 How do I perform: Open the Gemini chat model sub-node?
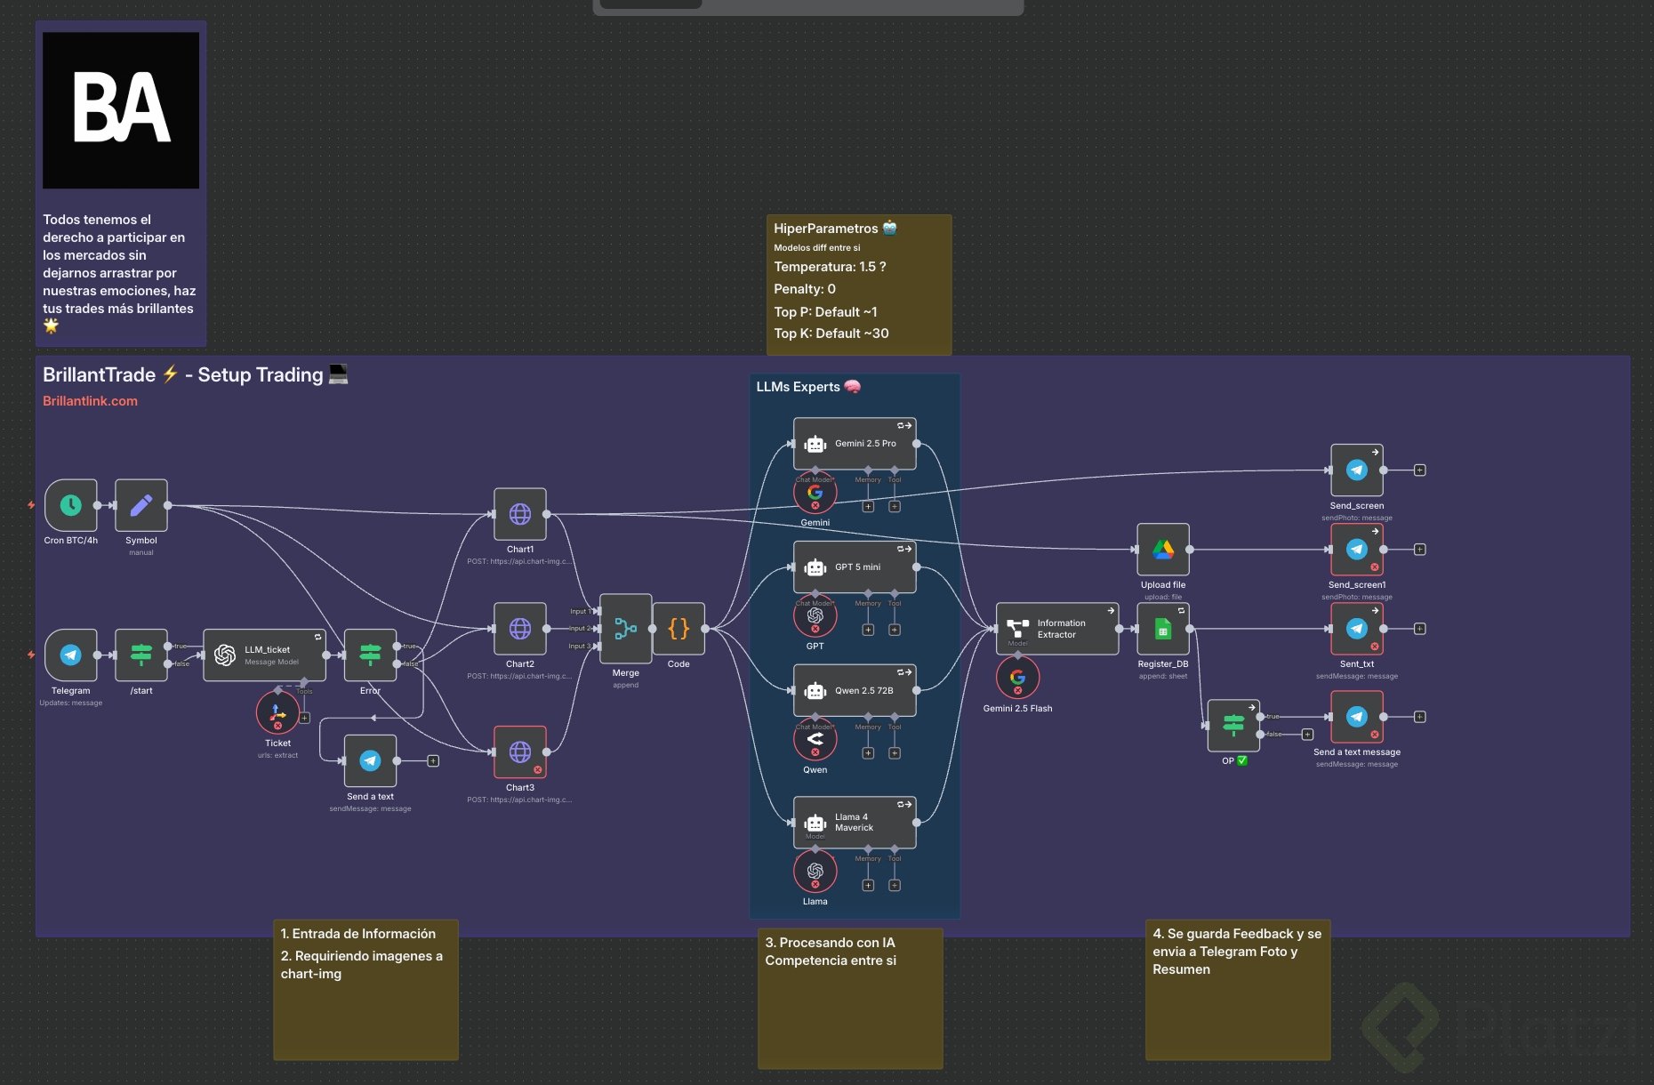(815, 493)
